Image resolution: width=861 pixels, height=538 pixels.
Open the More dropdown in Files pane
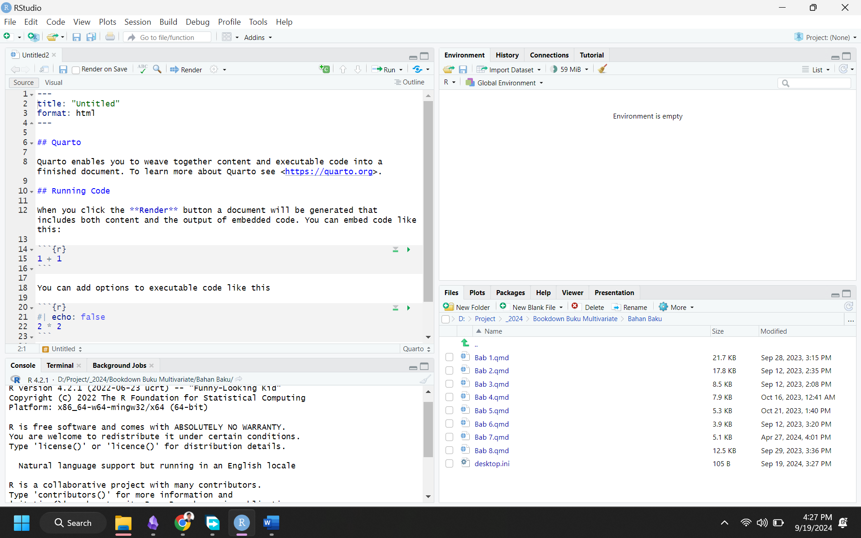coord(676,307)
